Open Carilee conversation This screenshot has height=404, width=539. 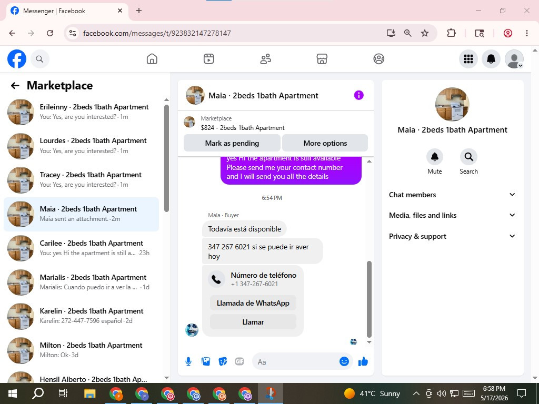[82, 248]
